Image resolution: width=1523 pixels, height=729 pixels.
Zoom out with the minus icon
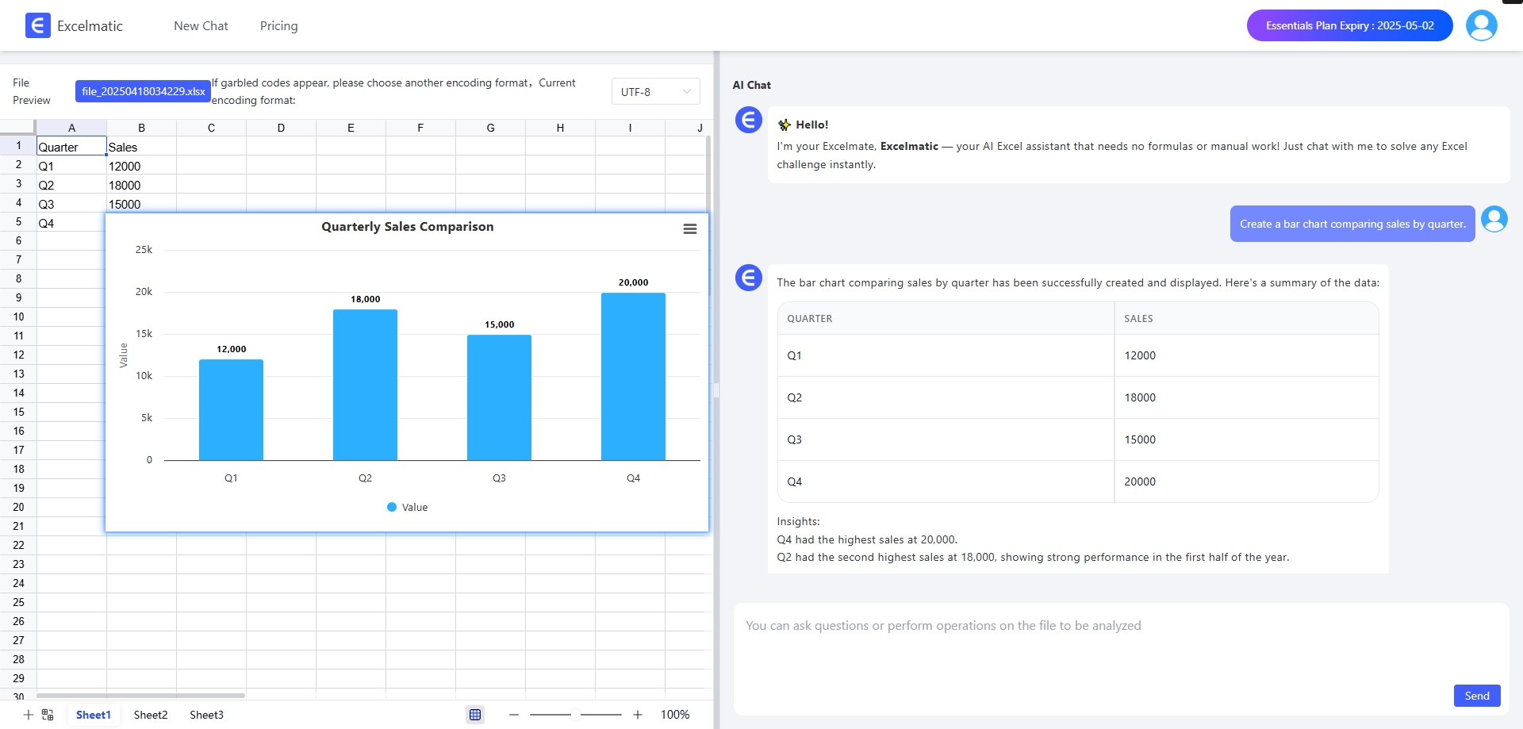514,715
